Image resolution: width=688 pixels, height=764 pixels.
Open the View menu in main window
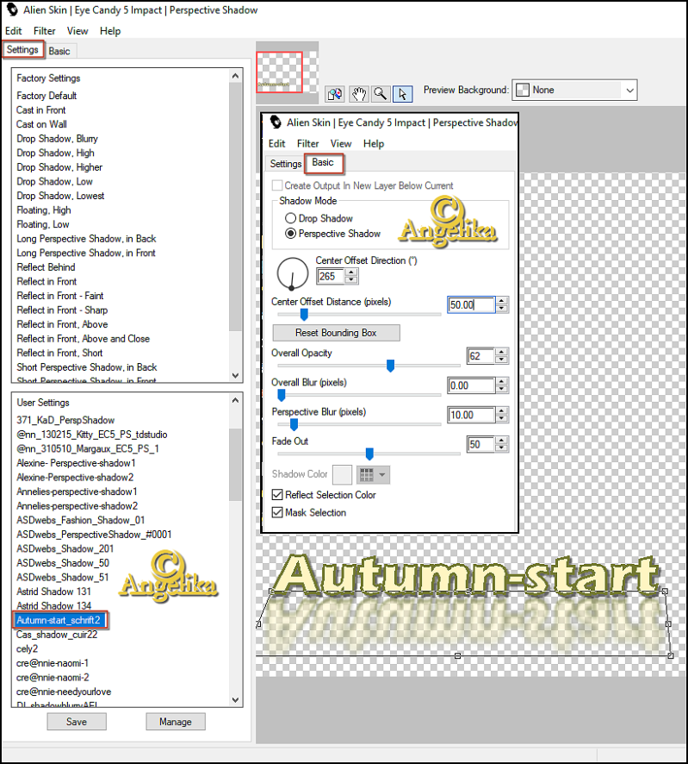coord(77,31)
